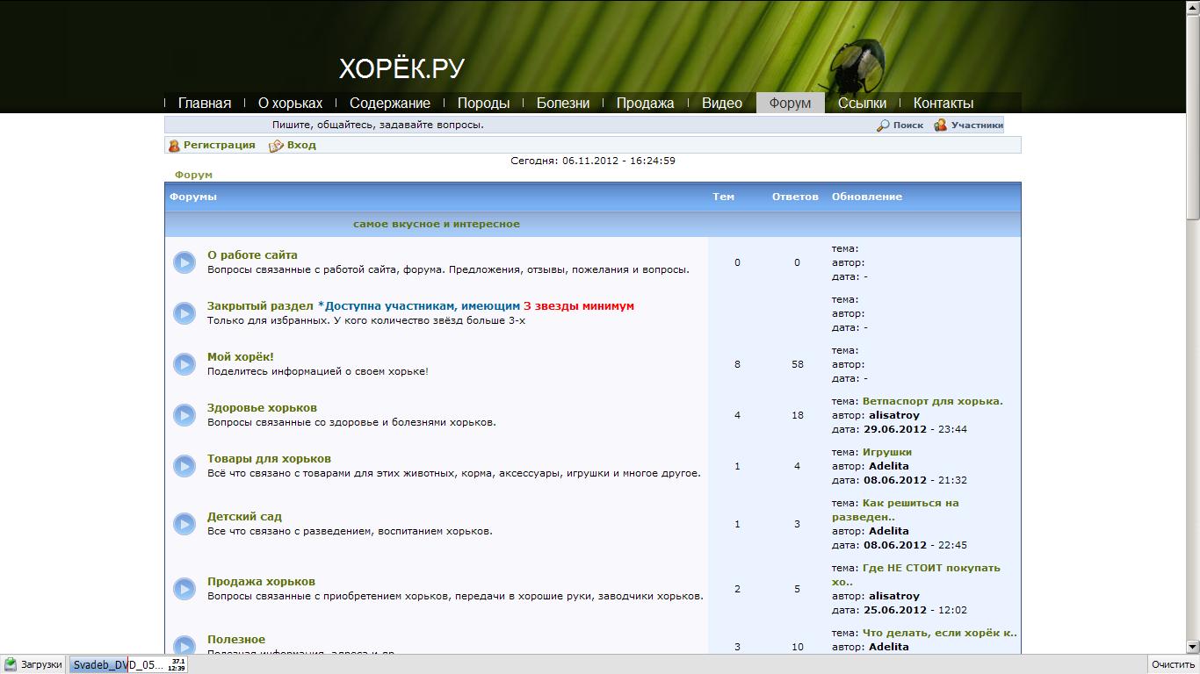This screenshot has height=674, width=1200.
Task: Click the registration icon beside Регистрация
Action: click(x=174, y=146)
